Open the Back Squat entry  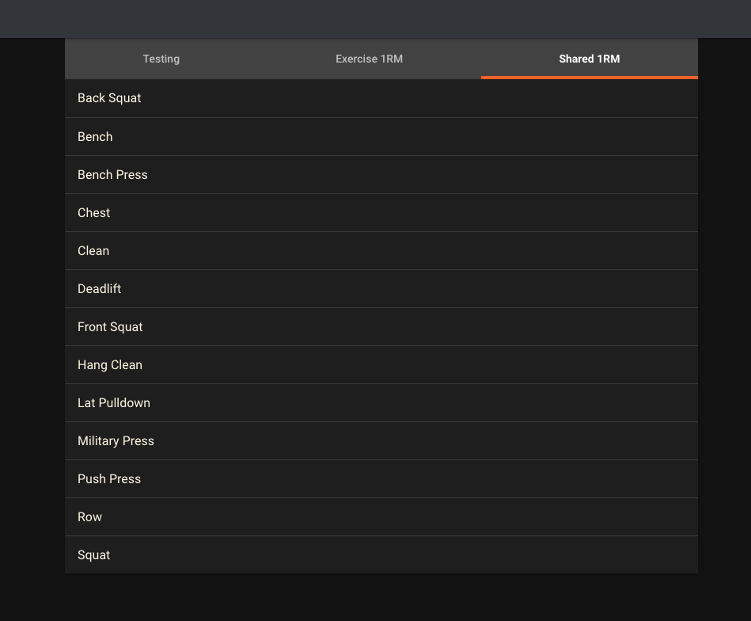[381, 98]
